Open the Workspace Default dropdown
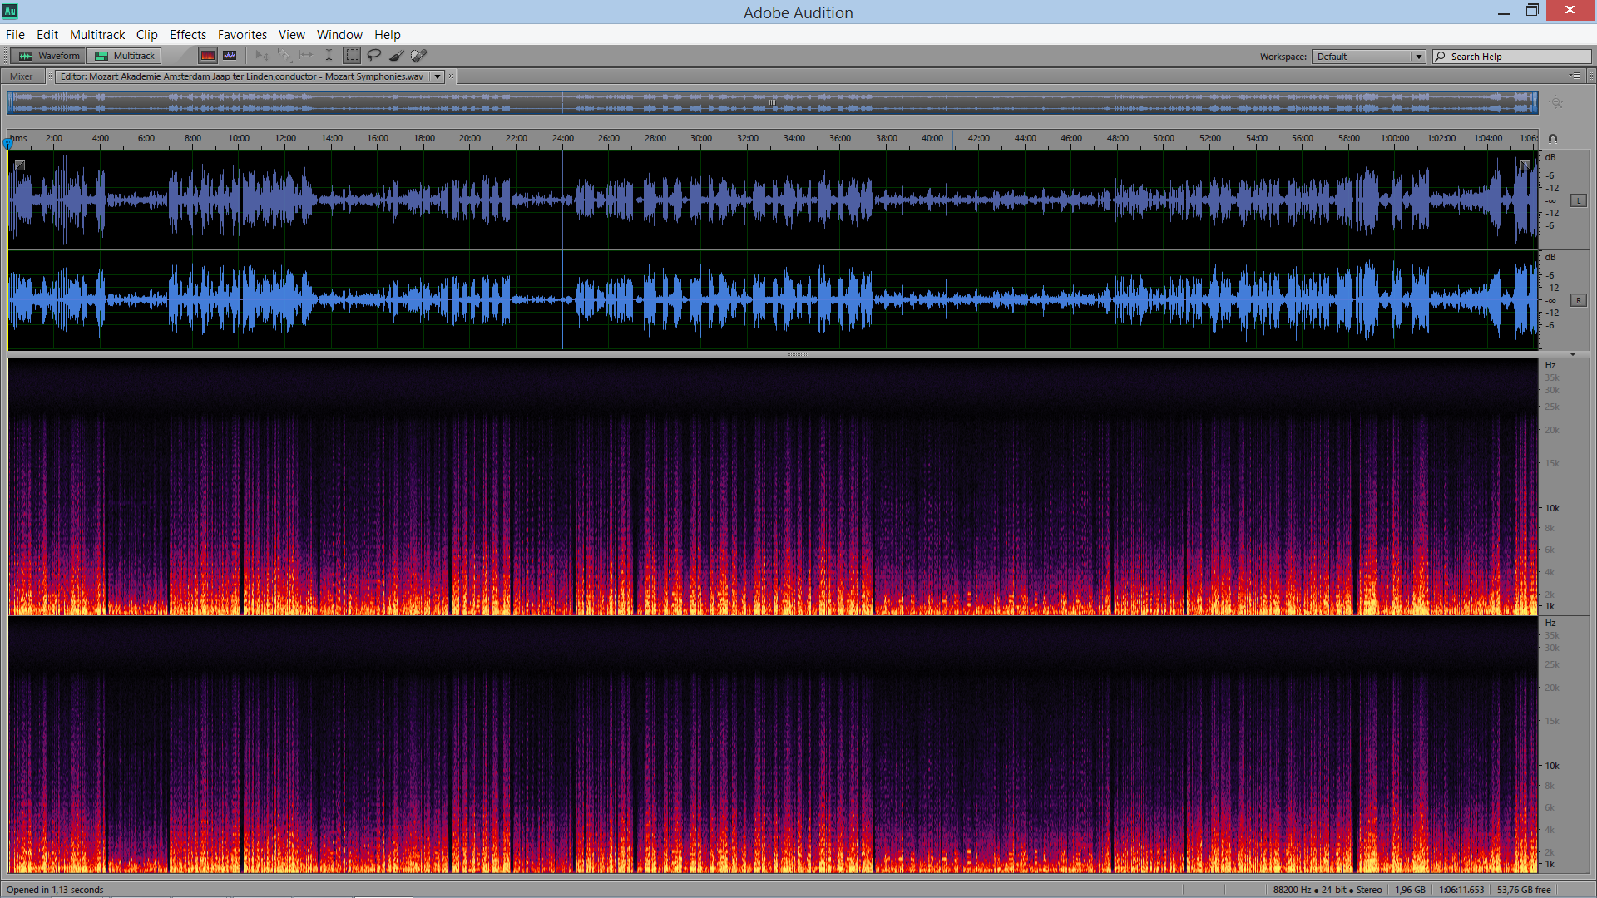This screenshot has width=1597, height=898. coord(1368,57)
